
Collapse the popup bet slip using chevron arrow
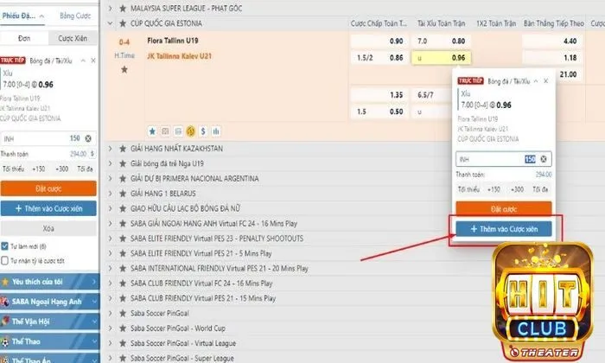click(534, 80)
